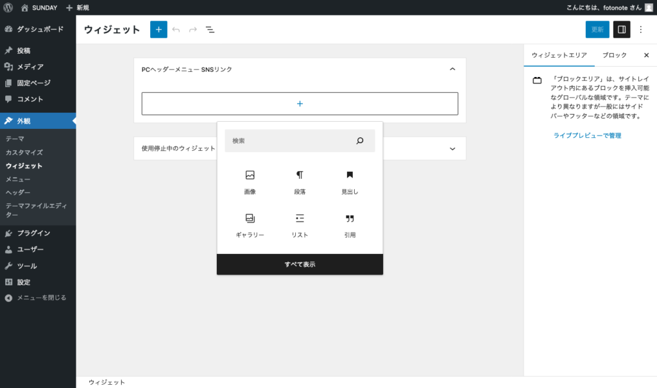The width and height of the screenshot is (657, 388).
Task: Collapse the PCヘッダーメニュー SNSリンク area
Action: click(452, 69)
